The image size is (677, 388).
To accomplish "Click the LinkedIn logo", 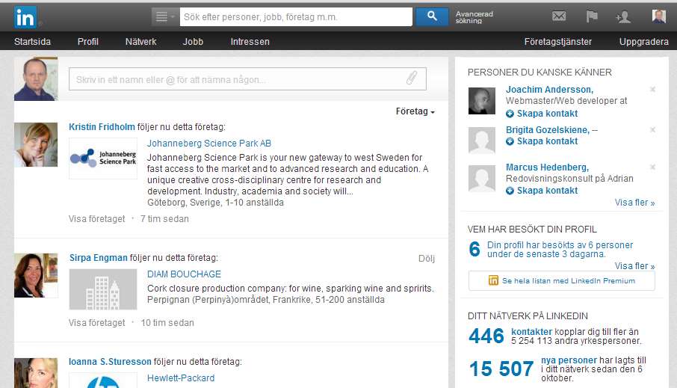I will tap(25, 17).
